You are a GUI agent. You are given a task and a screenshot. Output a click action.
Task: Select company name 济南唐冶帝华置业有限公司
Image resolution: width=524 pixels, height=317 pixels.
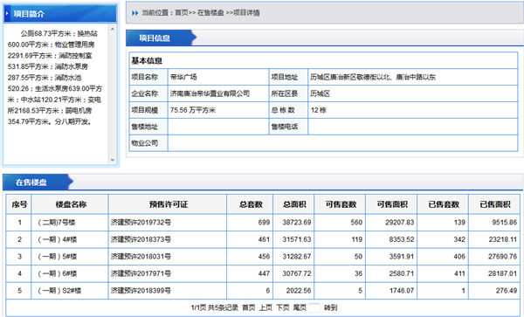210,93
